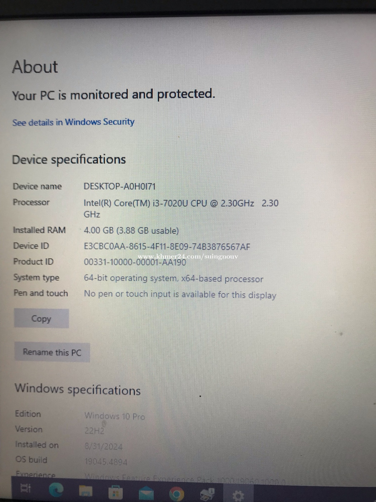Click the Device ID value
The height and width of the screenshot is (502, 376).
point(167,247)
